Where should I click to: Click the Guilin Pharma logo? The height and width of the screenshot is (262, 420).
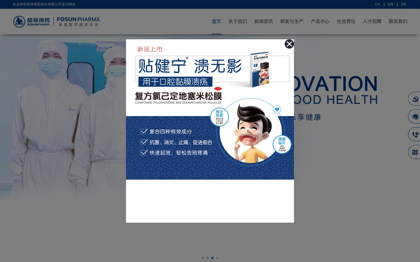pos(32,22)
